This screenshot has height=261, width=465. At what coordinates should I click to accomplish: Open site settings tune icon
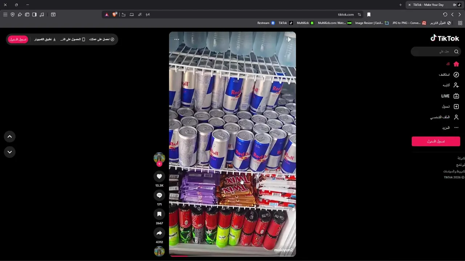[359, 14]
